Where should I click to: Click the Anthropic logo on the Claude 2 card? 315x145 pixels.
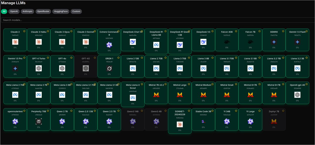click(x=15, y=41)
